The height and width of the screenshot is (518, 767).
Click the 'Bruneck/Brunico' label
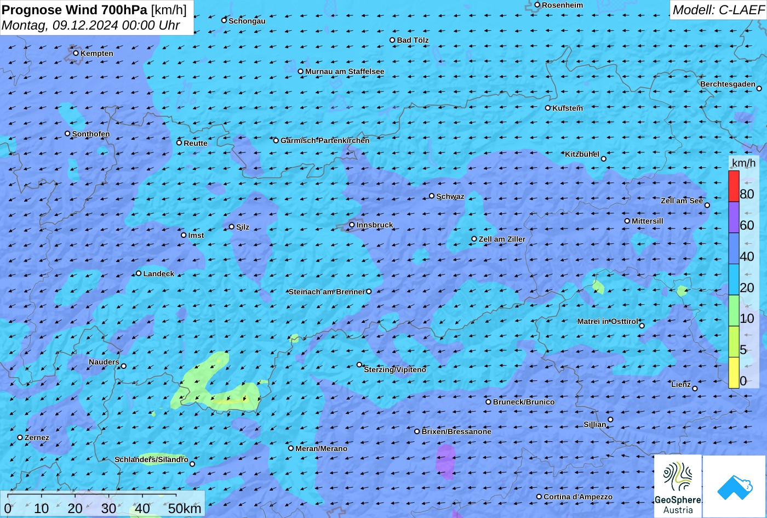(x=524, y=402)
